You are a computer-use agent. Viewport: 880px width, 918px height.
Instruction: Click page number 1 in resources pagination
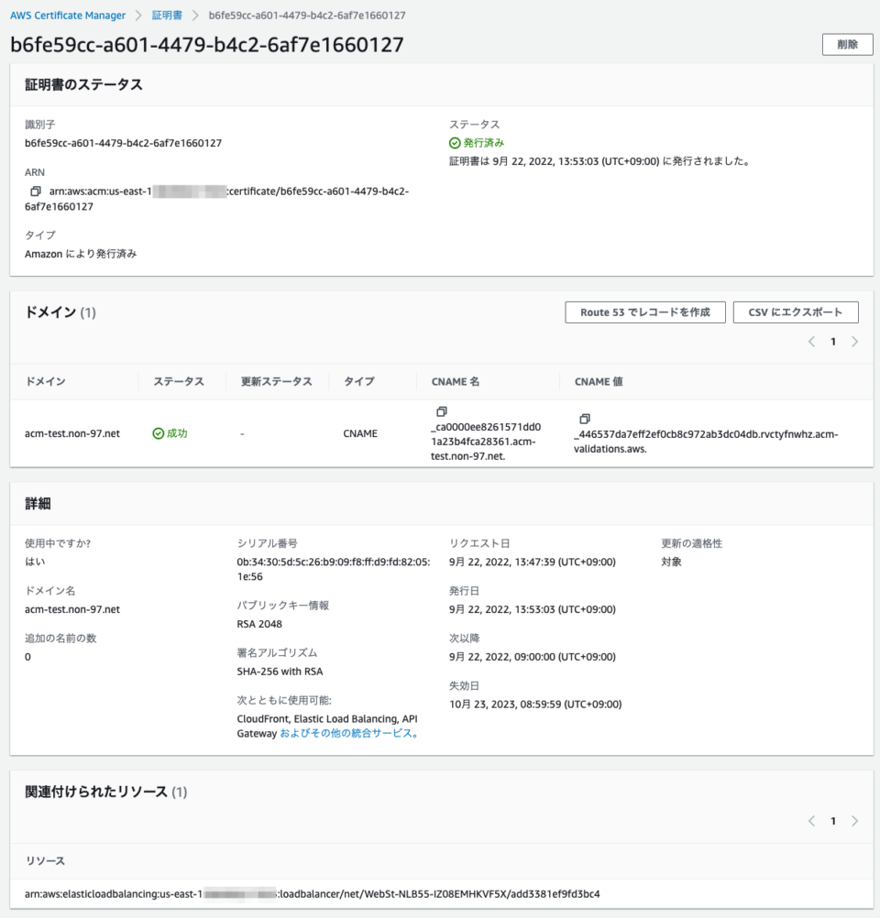pyautogui.click(x=832, y=821)
